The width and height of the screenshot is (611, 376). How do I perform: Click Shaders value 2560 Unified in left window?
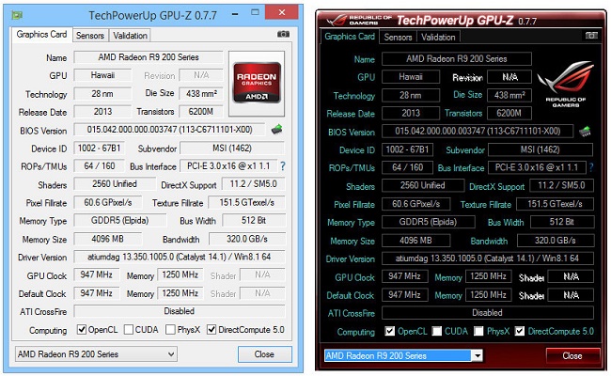[115, 184]
